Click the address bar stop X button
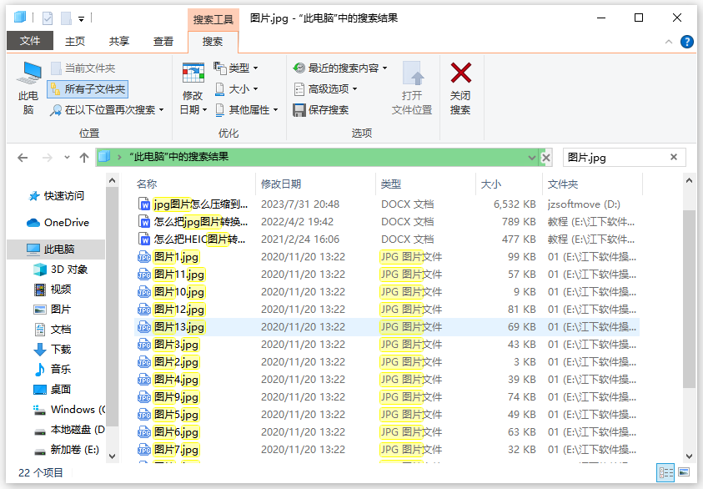 [545, 158]
